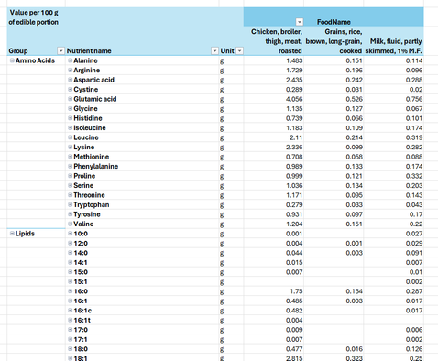Image resolution: width=438 pixels, height=361 pixels.
Task: Collapse the Proline row
Action: (71, 176)
